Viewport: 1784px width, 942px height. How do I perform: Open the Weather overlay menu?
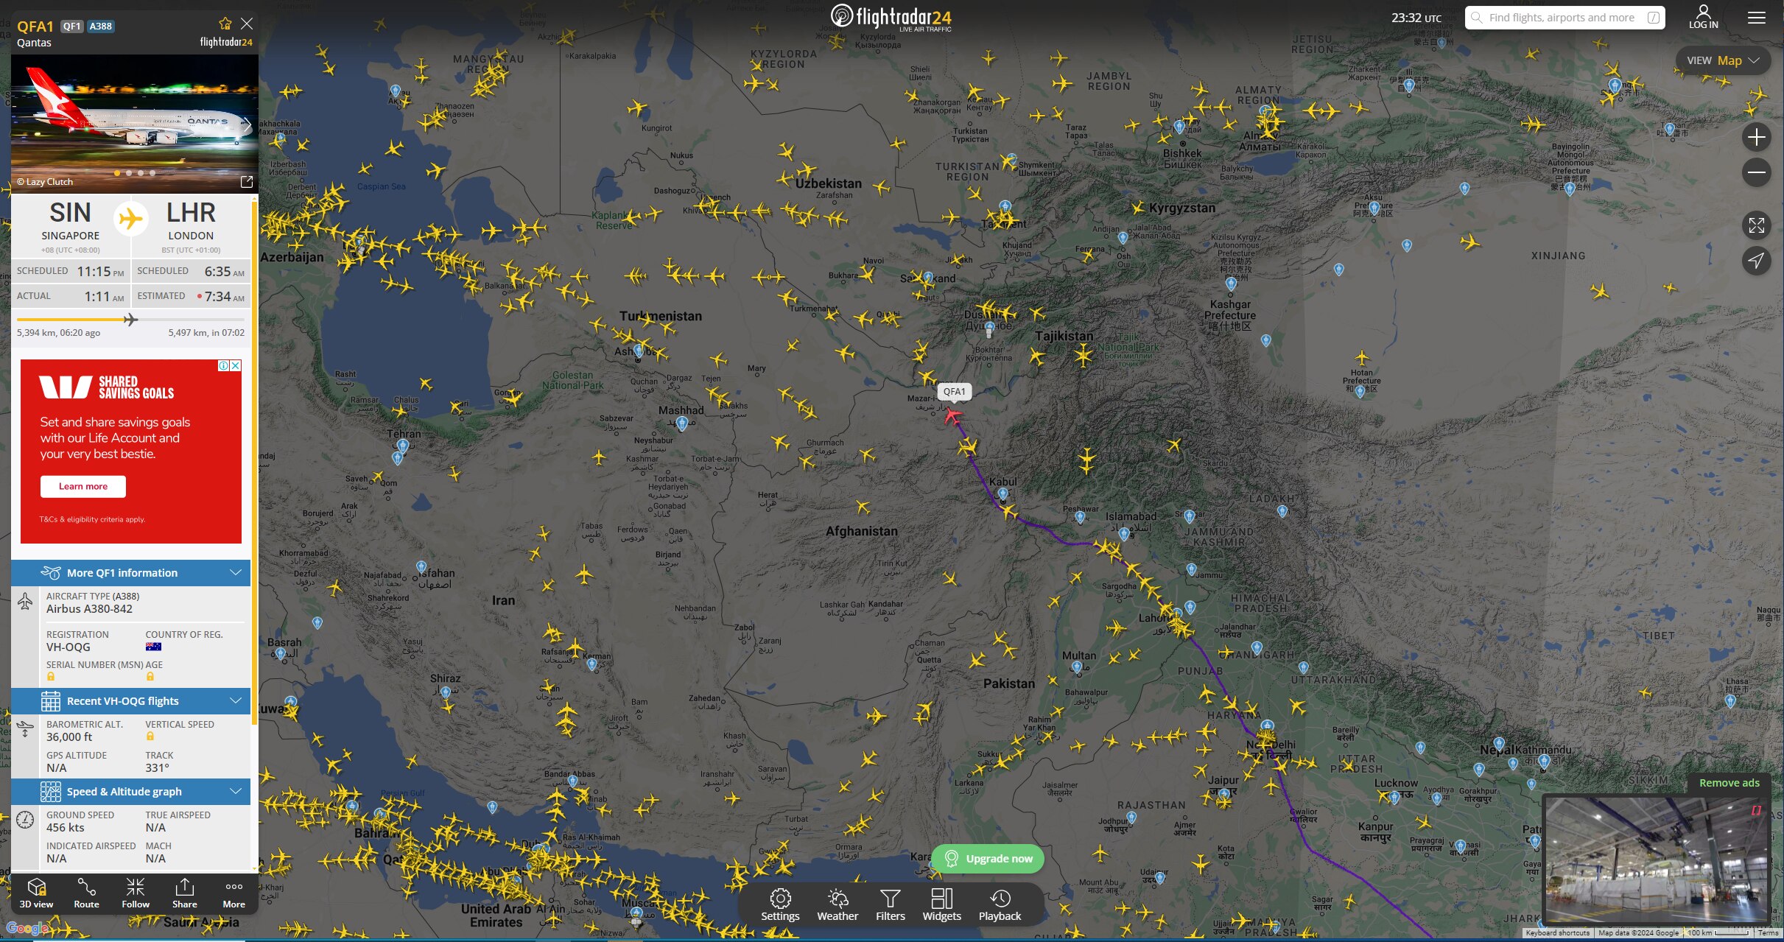[x=837, y=904]
